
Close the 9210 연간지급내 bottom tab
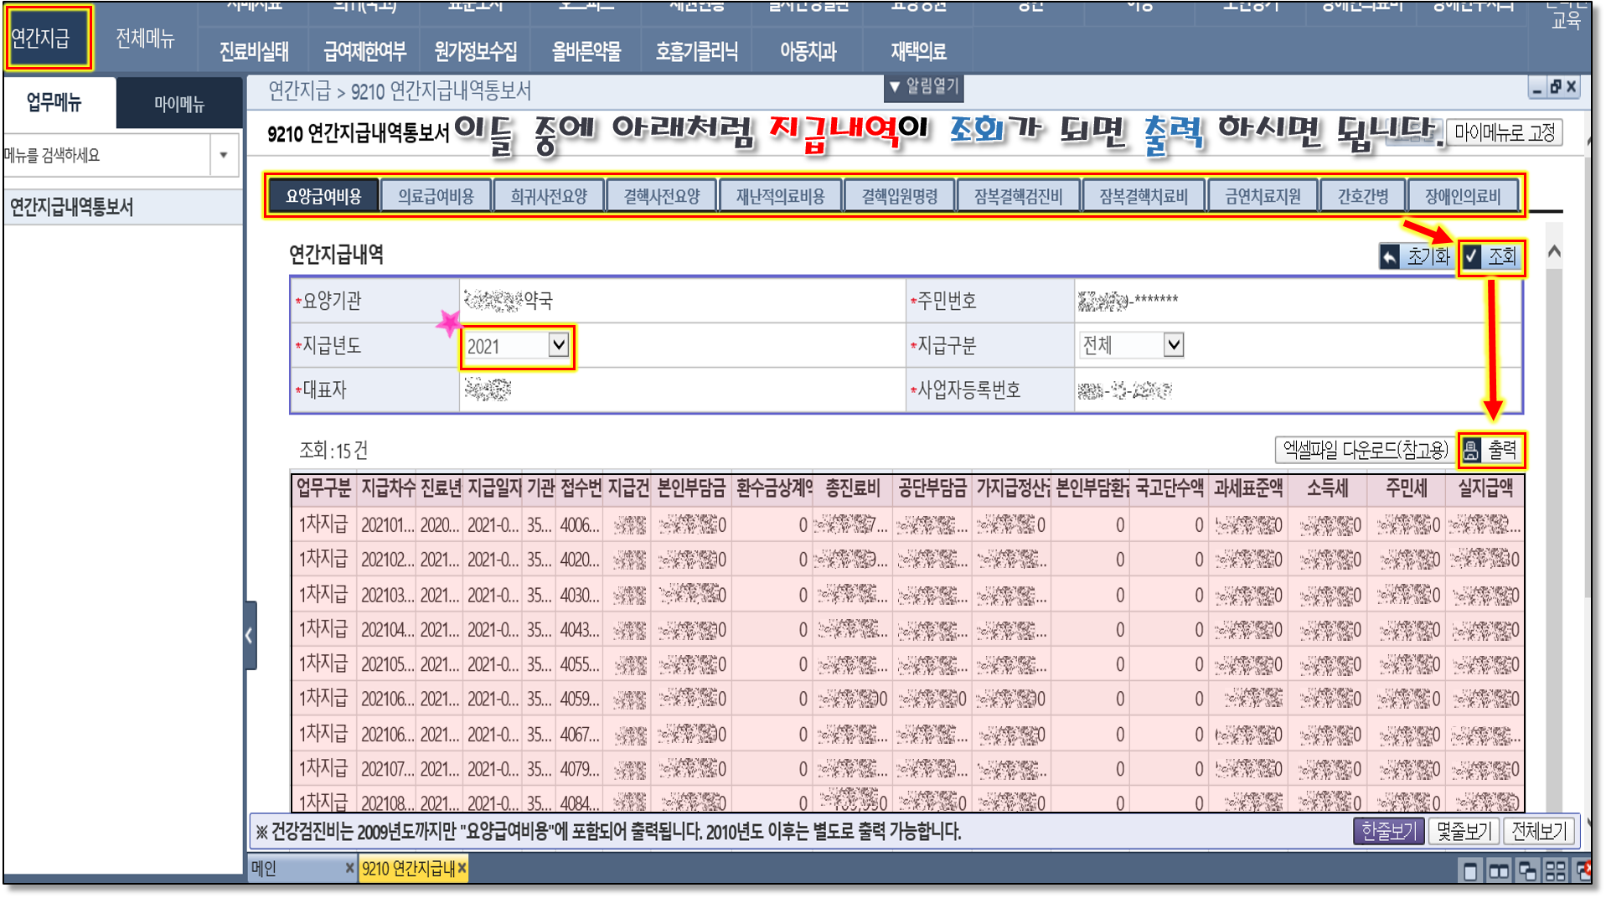coord(462,869)
